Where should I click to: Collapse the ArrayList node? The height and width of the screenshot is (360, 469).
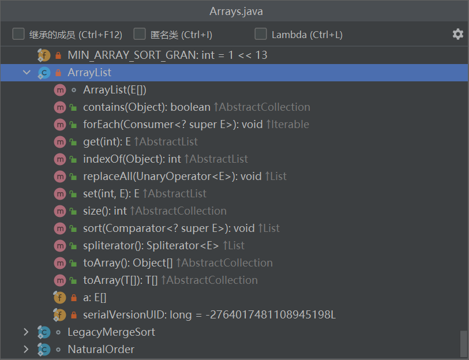pyautogui.click(x=26, y=73)
